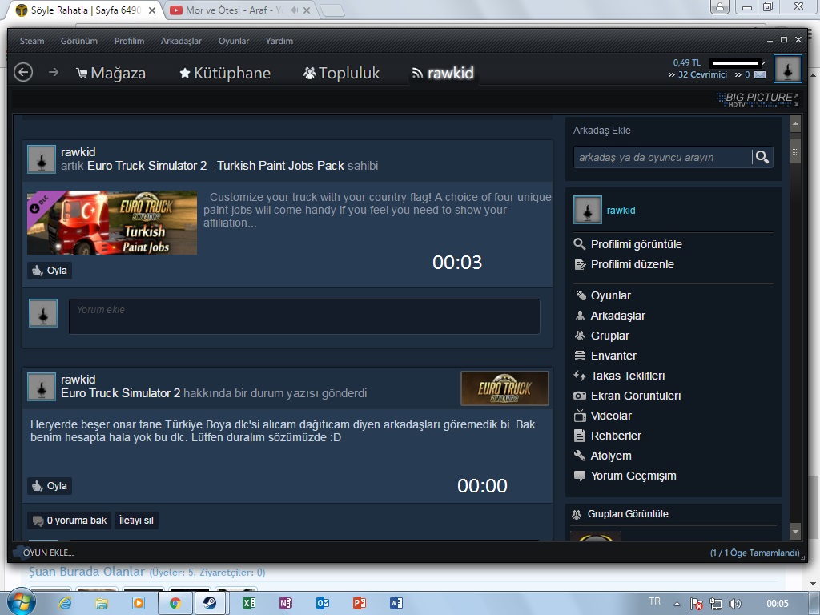Click the downloads status 1 / 1 Öge Tamamlandı

pyautogui.click(x=754, y=553)
